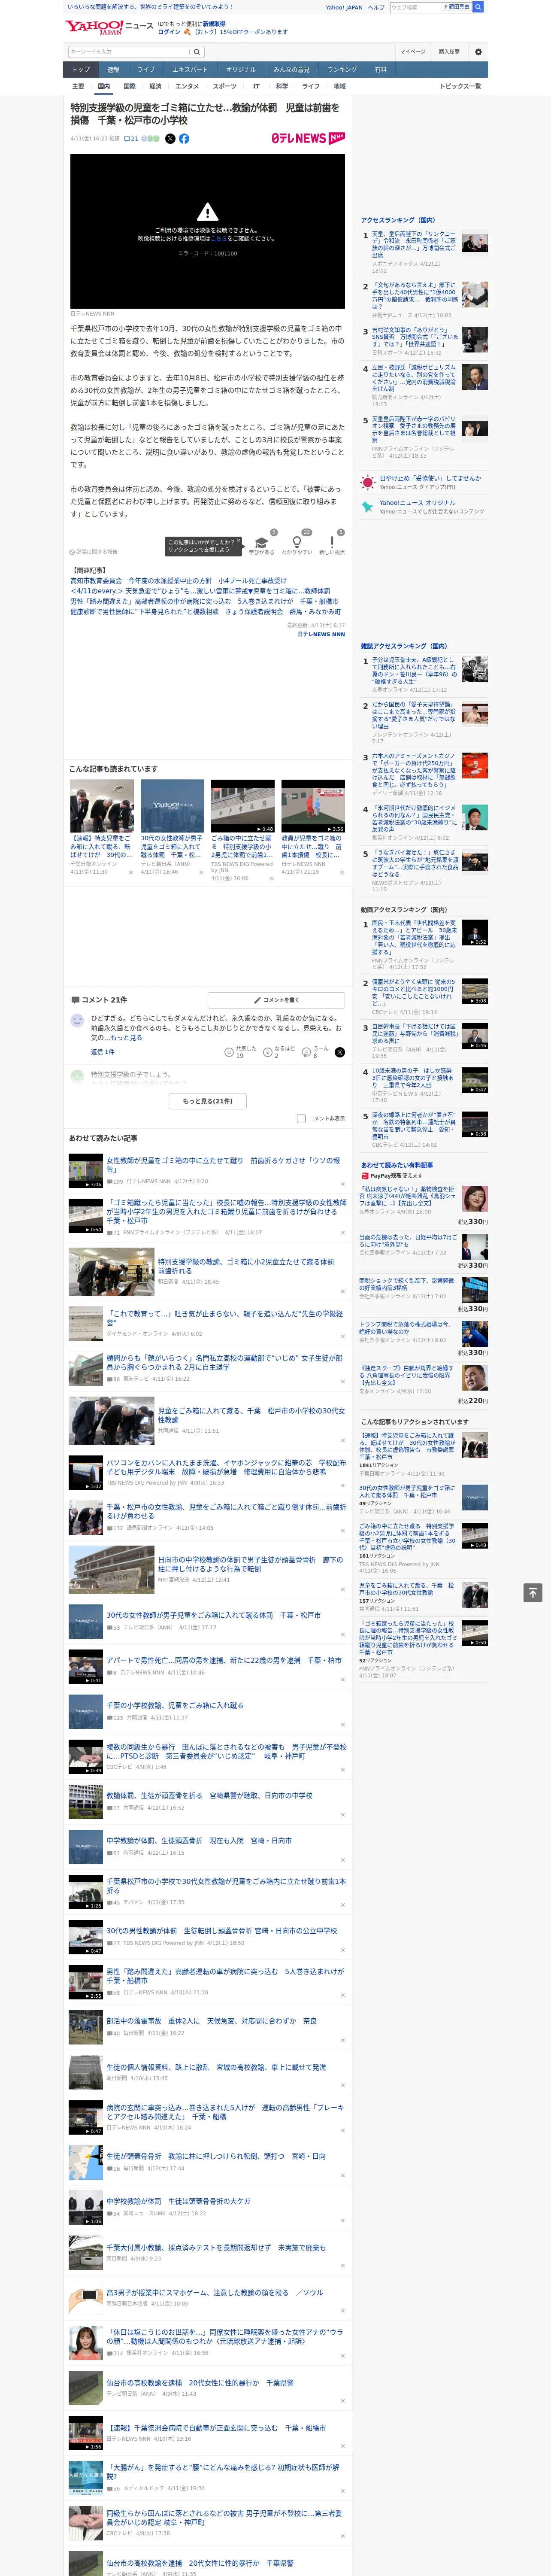551x2576 pixels.
Task: Select the 速報 tab
Action: (x=113, y=70)
